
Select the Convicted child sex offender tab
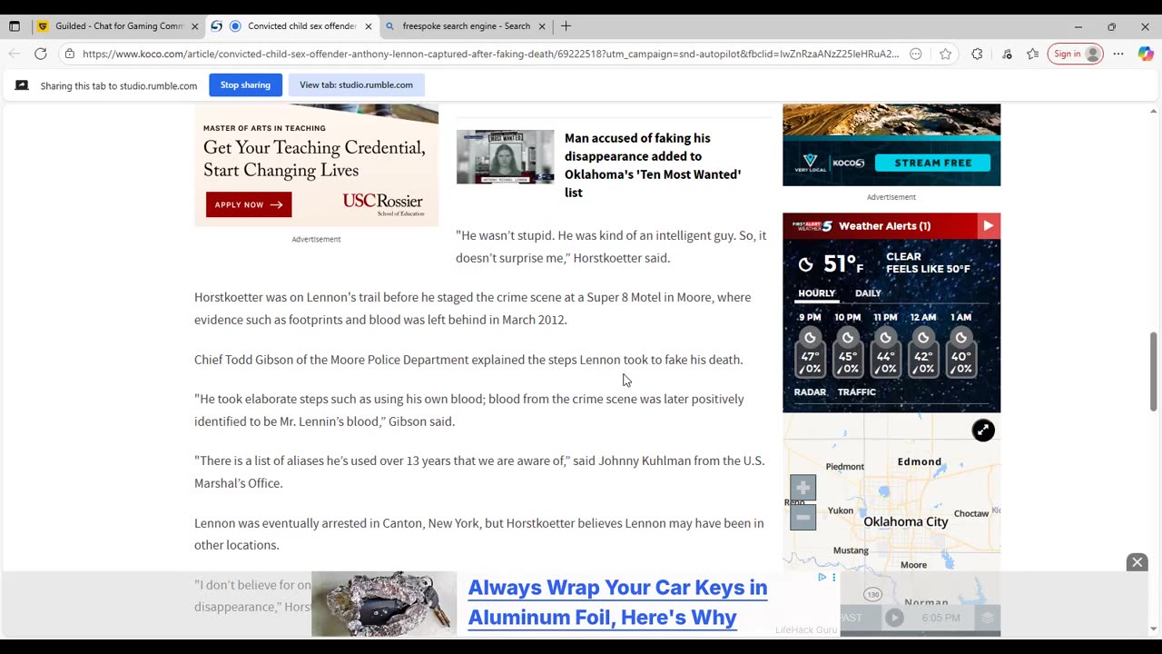291,26
